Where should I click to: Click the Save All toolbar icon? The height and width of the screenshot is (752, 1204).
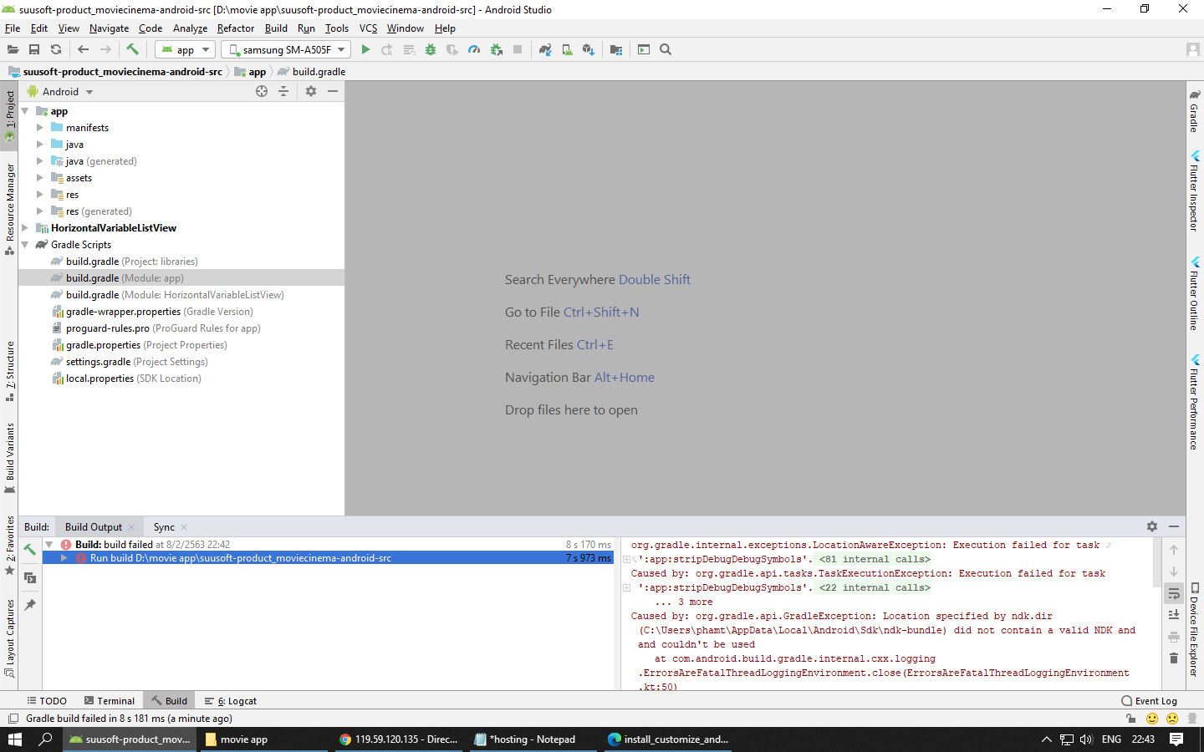34,50
